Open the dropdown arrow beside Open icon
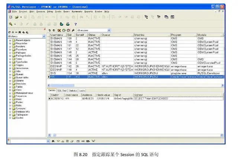Viewport: 238px width, 159px height. tap(21, 17)
